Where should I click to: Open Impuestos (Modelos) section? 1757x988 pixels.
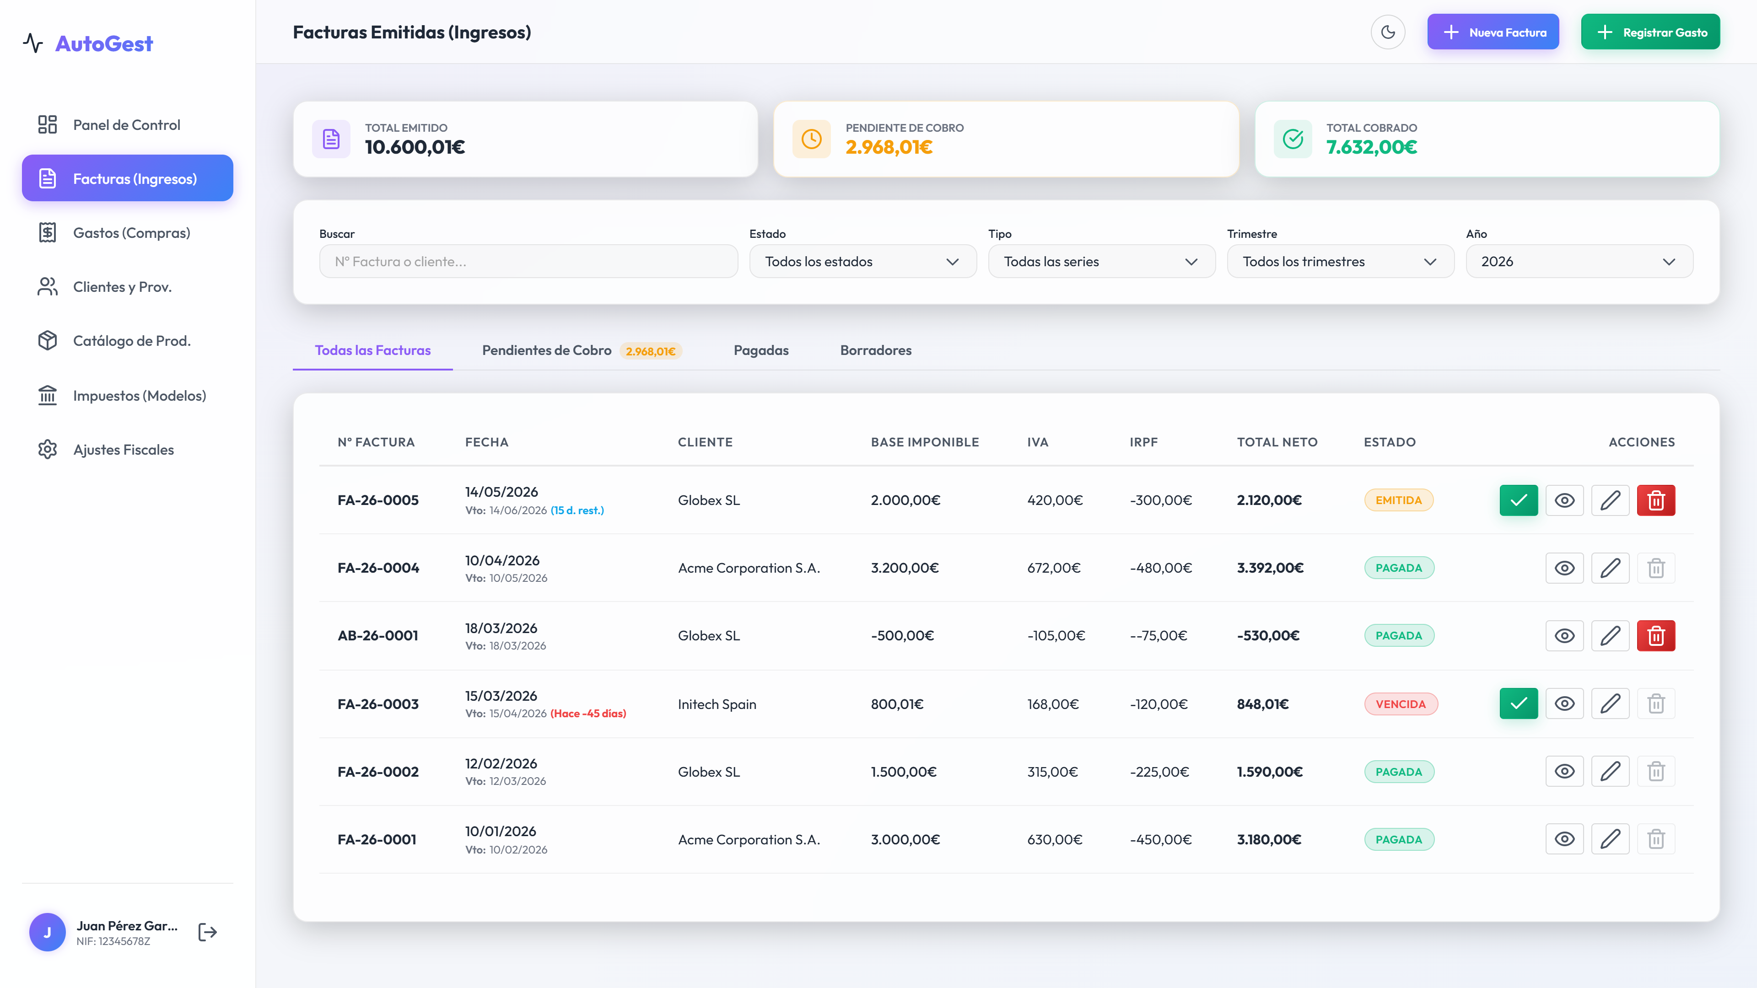(128, 396)
